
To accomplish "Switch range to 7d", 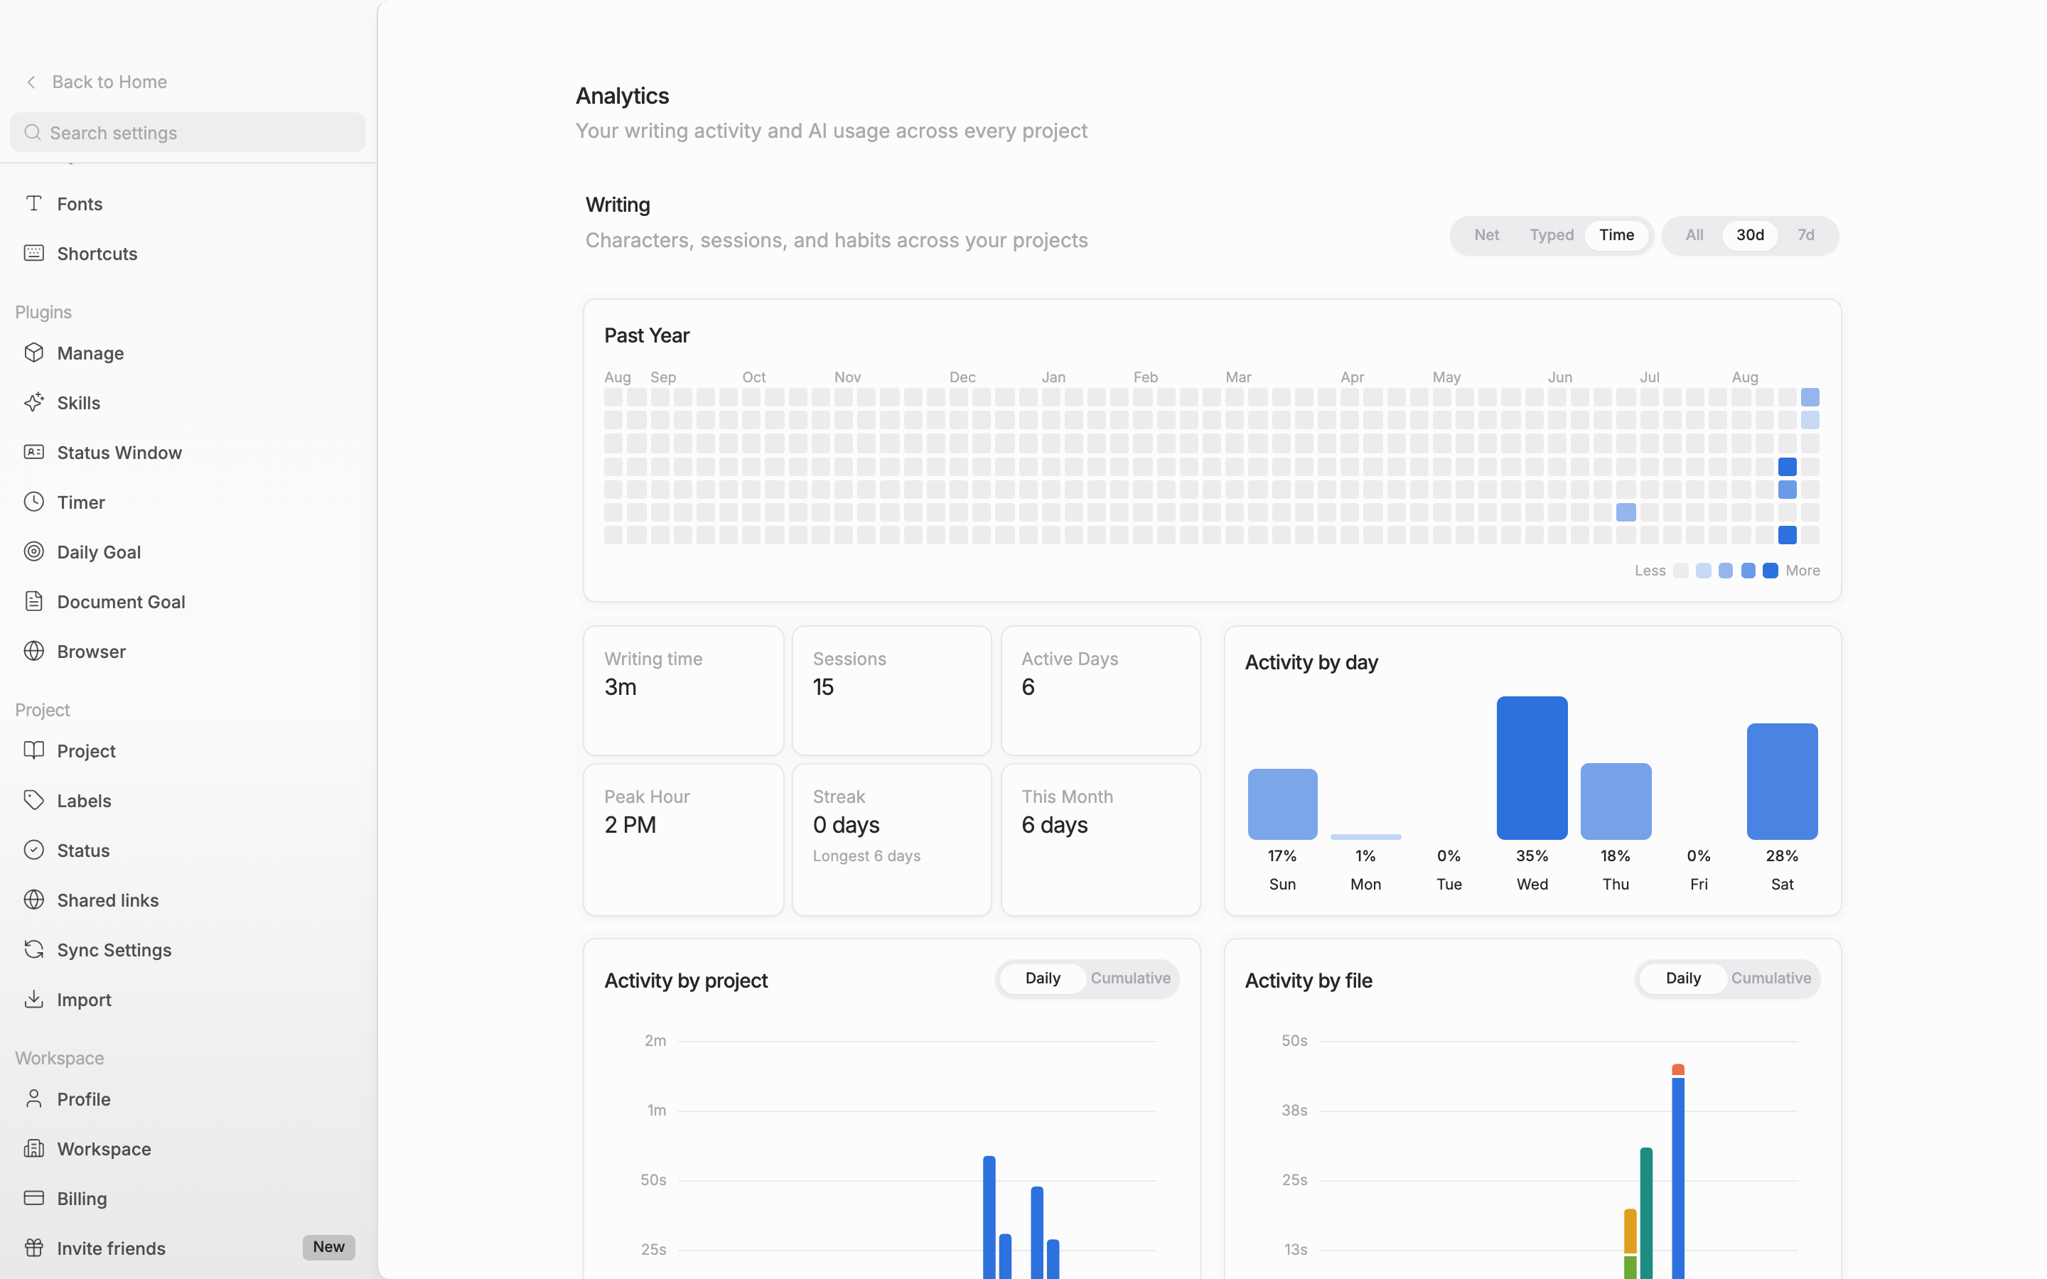I will tap(1805, 235).
